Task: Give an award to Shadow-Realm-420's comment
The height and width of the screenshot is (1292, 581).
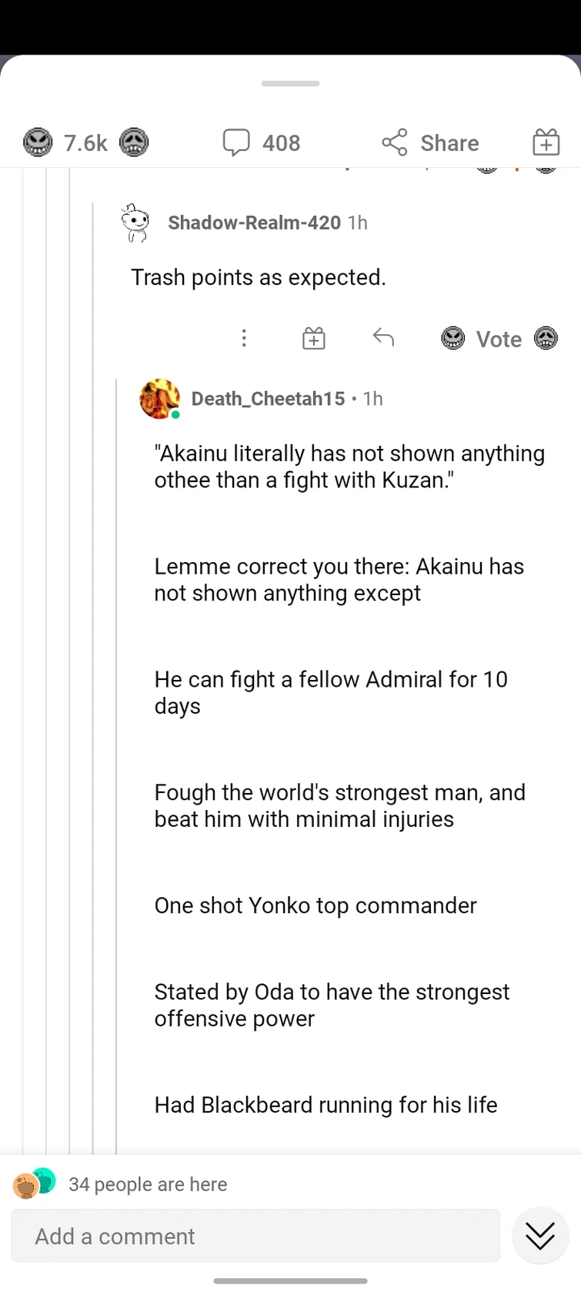Action: pos(312,338)
